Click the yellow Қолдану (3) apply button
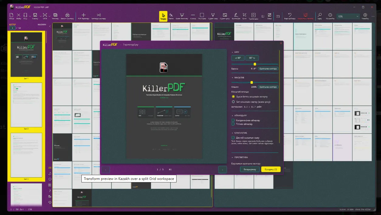381x215 pixels. 271,169
